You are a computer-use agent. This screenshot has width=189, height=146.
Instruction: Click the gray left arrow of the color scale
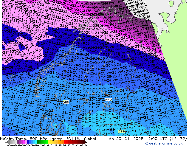tap(7, 142)
